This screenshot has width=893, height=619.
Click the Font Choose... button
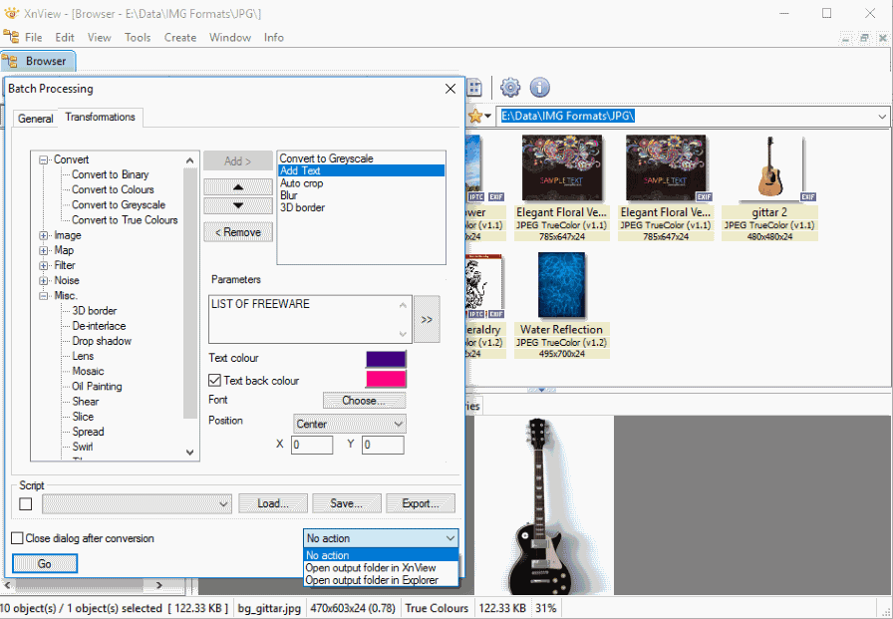(x=364, y=401)
